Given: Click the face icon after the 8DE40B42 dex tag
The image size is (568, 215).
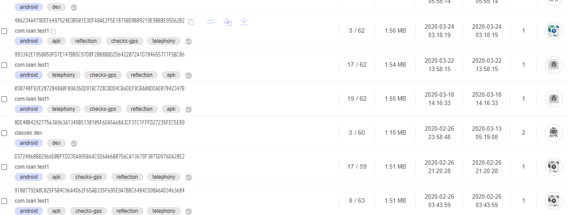Looking at the screenshot, I should pos(74,143).
